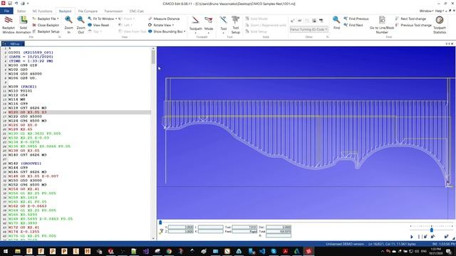The image size is (456, 256).
Task: Switch to the File Compare tab
Action: [x=88, y=11]
